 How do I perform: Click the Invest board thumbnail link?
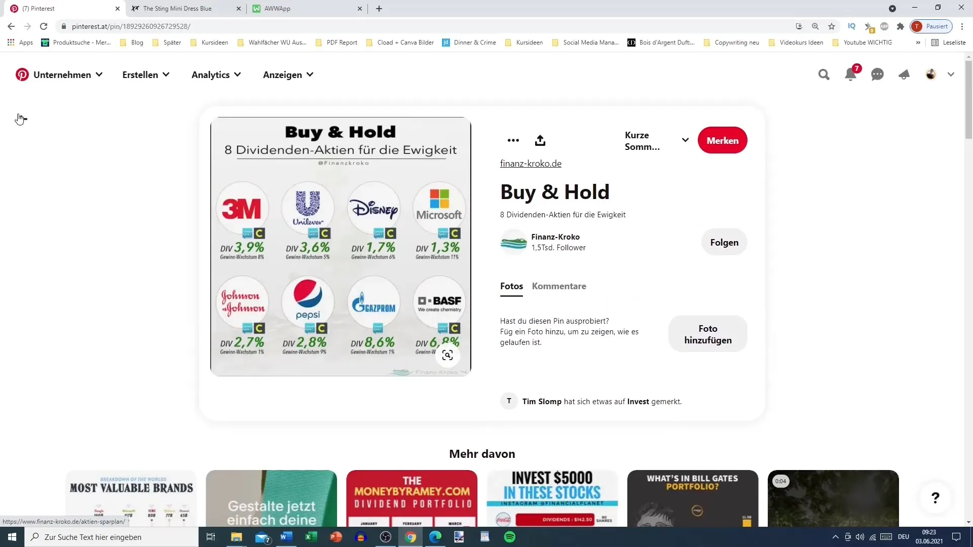pos(638,402)
